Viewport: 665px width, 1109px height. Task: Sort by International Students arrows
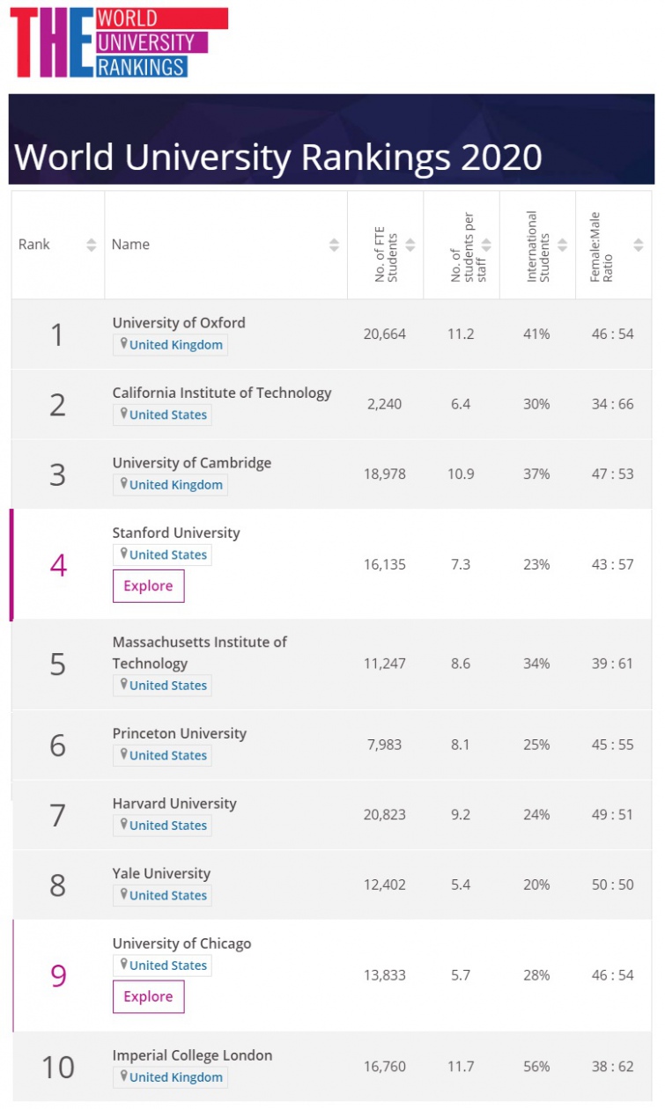click(562, 245)
